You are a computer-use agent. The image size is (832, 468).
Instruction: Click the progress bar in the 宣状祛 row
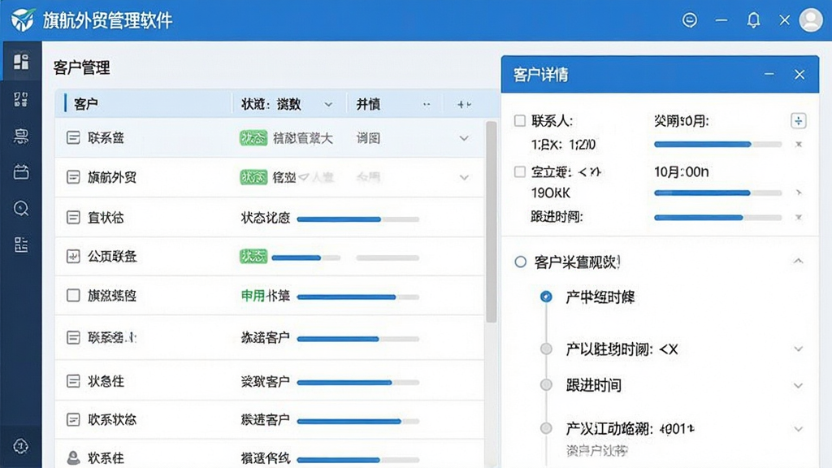pyautogui.click(x=358, y=219)
